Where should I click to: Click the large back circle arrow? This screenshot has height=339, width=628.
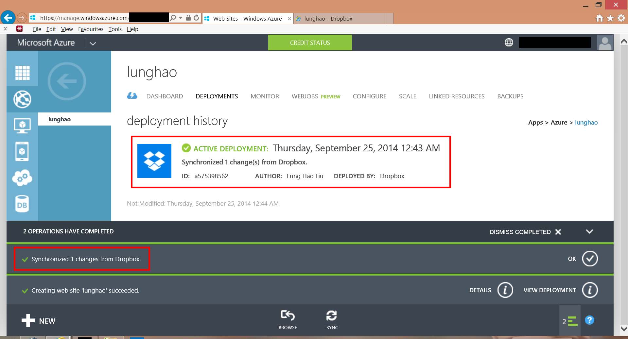coord(67,81)
